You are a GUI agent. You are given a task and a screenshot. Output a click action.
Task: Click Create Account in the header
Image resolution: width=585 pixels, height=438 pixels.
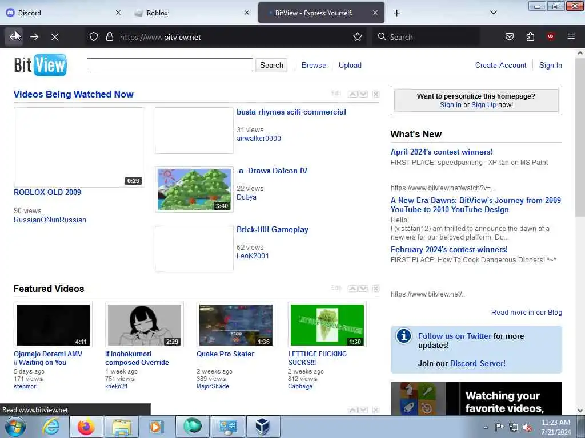pyautogui.click(x=500, y=65)
